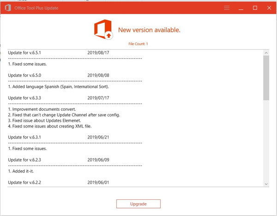Click the changelog scrollbar down arrow
This screenshot has width=277, height=216.
click(x=266, y=184)
